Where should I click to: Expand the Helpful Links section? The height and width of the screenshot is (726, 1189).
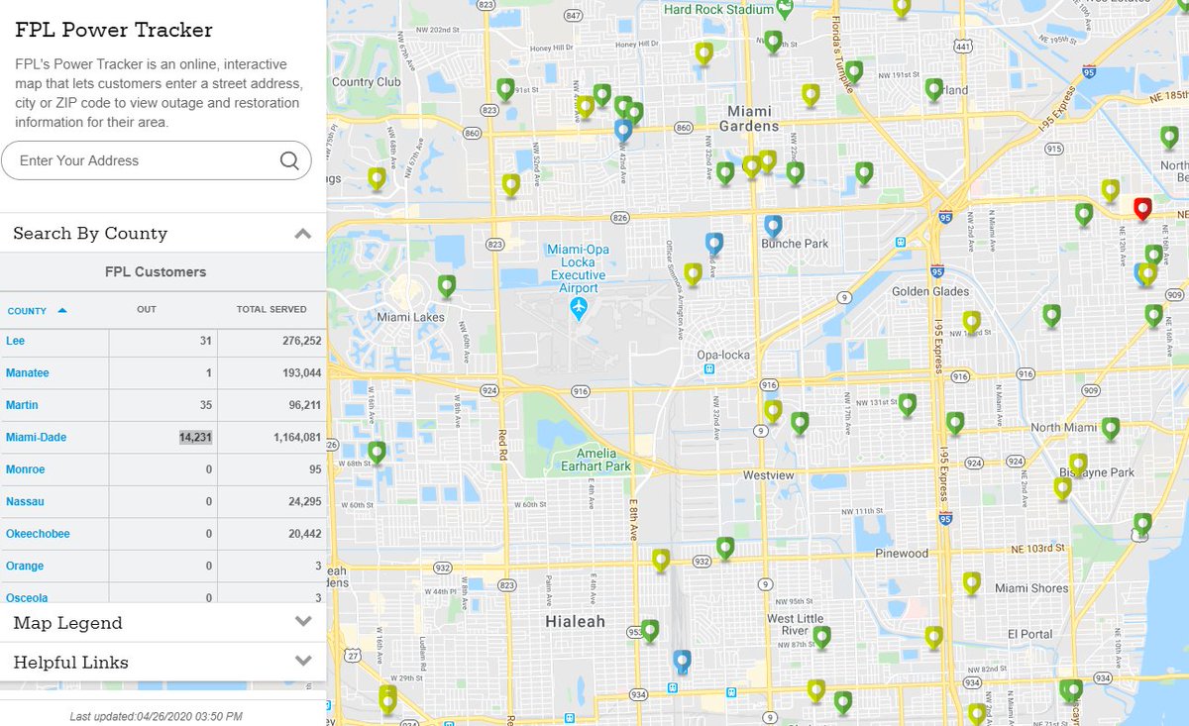click(x=303, y=661)
